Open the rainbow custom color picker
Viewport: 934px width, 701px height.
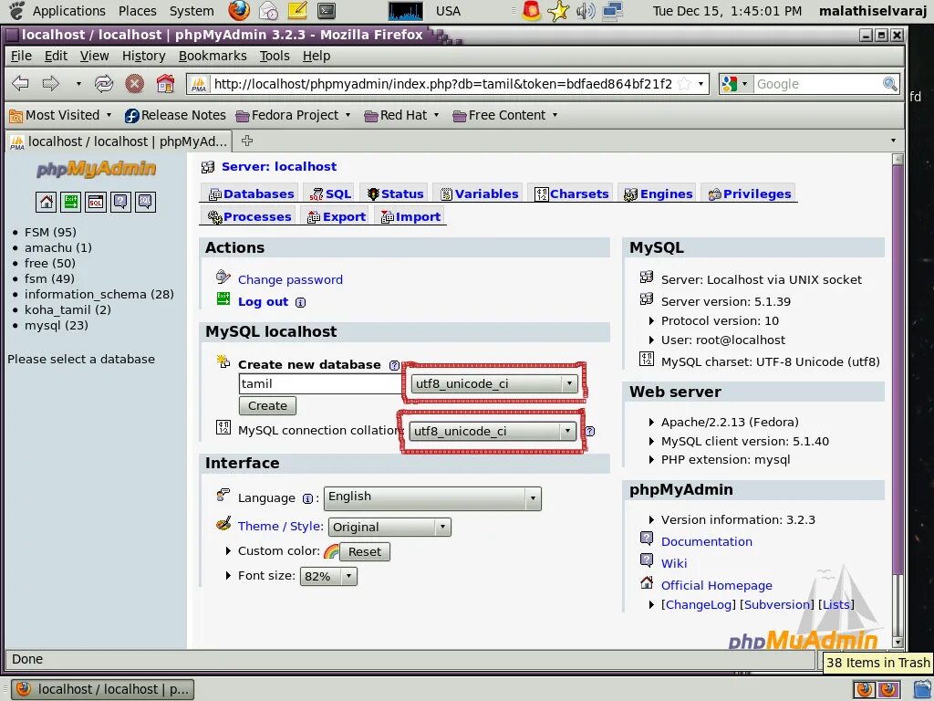point(331,551)
